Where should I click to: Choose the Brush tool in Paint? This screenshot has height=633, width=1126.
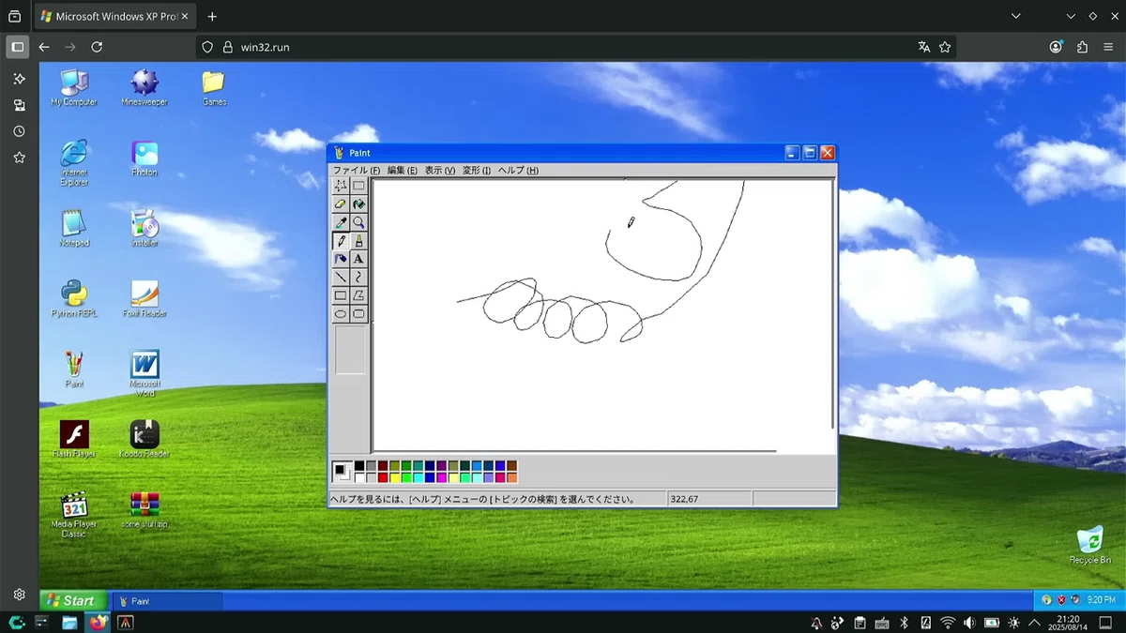point(358,240)
